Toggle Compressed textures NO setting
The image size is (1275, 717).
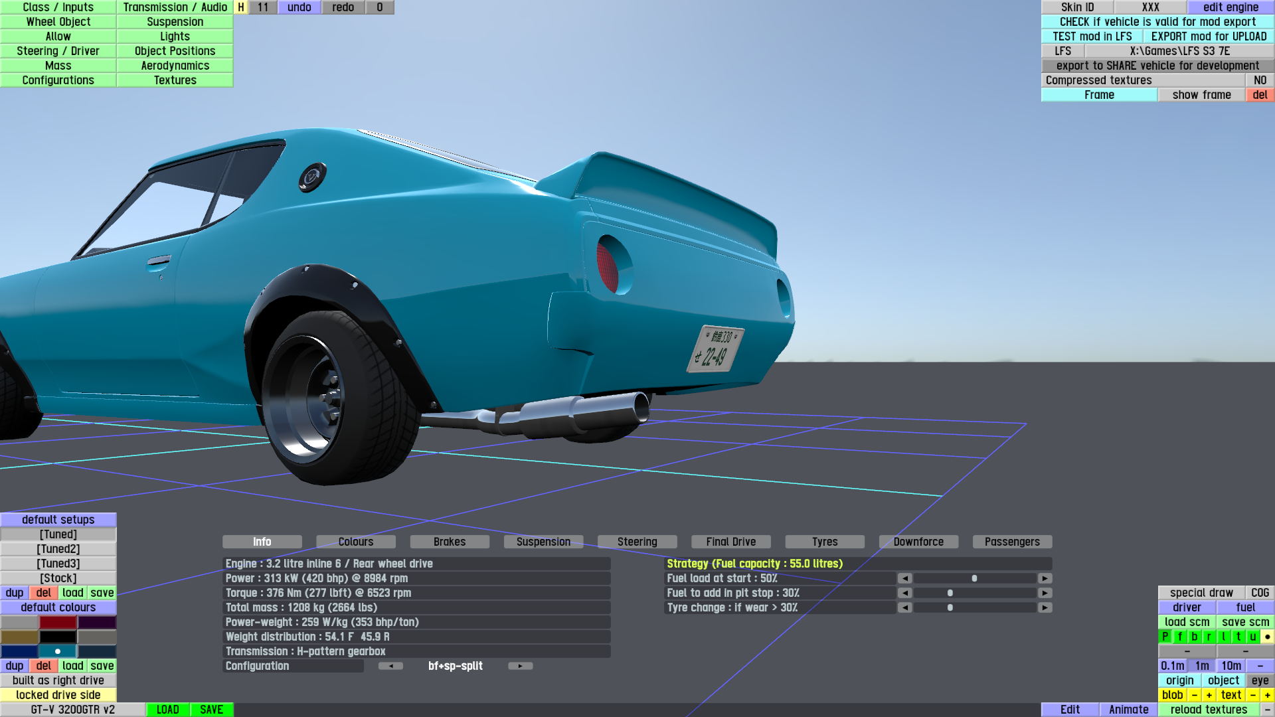(1260, 80)
